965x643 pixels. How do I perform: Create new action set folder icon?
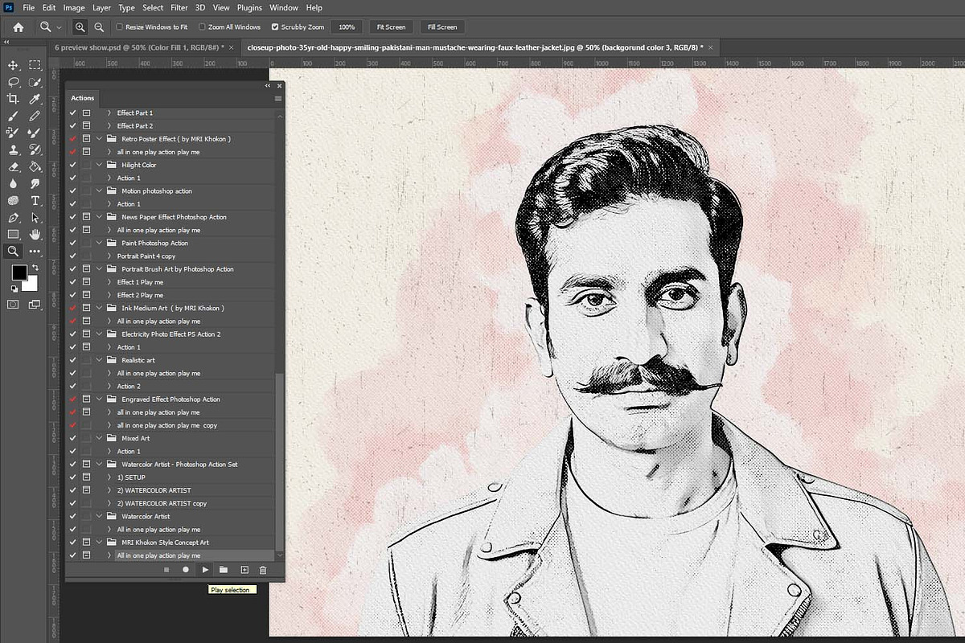[224, 570]
